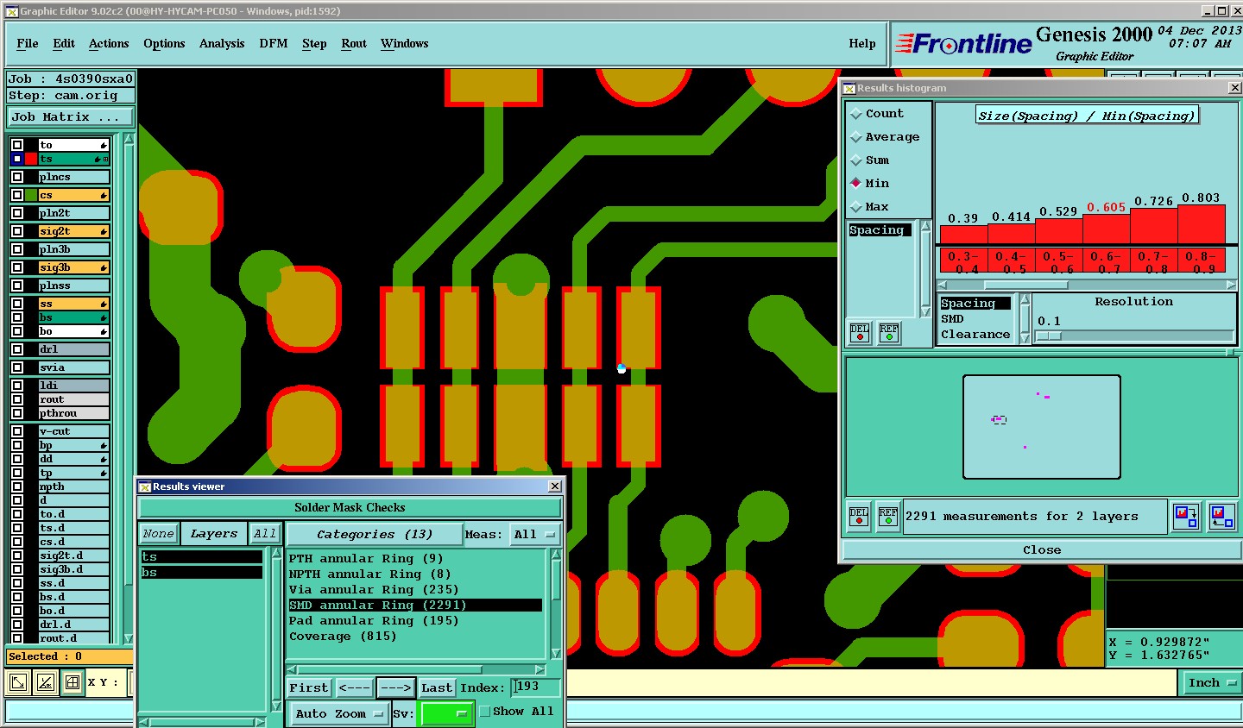Select the Min radio option
The image size is (1243, 728).
point(856,183)
